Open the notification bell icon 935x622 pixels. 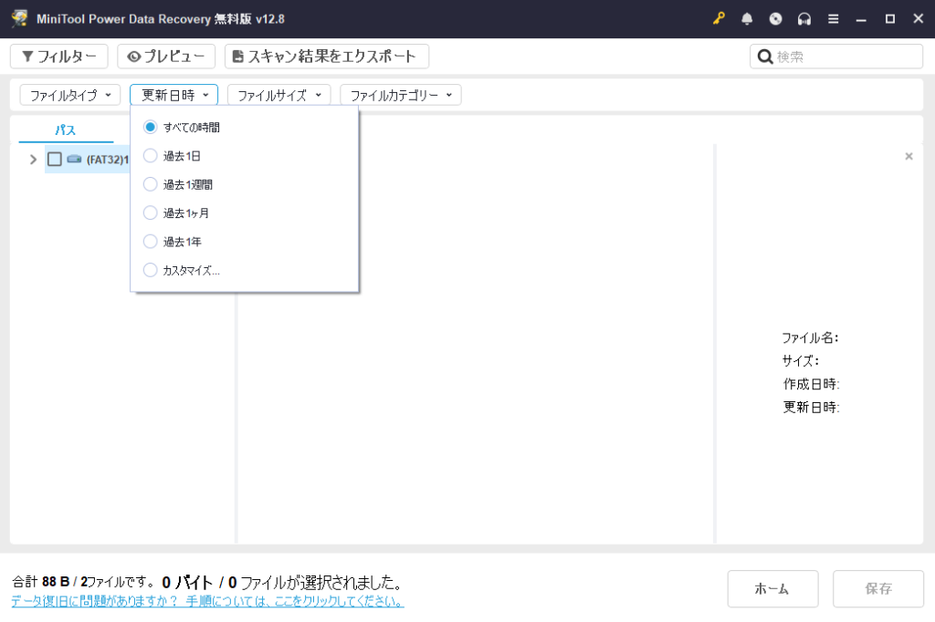[x=747, y=19]
